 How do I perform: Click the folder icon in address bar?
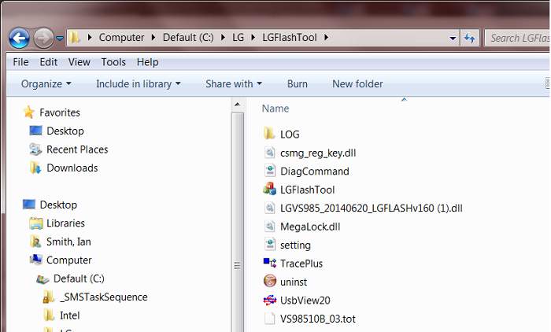click(x=74, y=37)
